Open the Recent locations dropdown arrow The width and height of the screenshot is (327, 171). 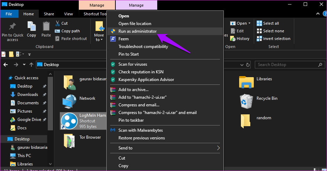[24, 65]
